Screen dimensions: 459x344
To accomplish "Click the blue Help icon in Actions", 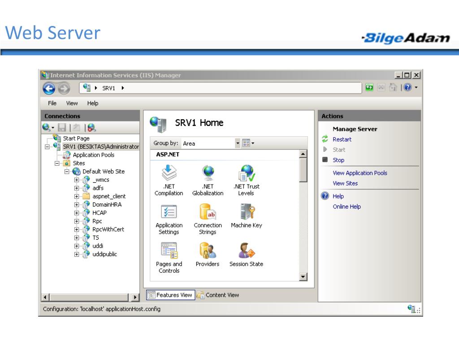I will 325,196.
